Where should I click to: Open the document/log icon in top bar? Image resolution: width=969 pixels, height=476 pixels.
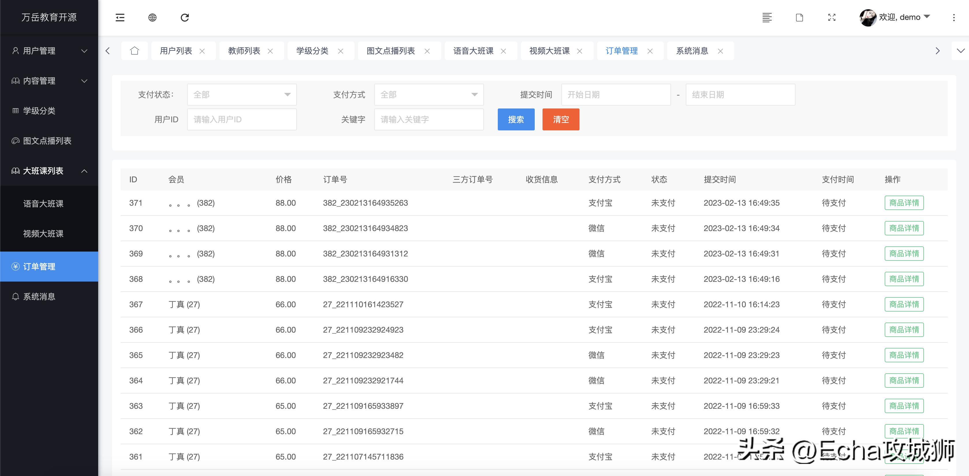799,17
